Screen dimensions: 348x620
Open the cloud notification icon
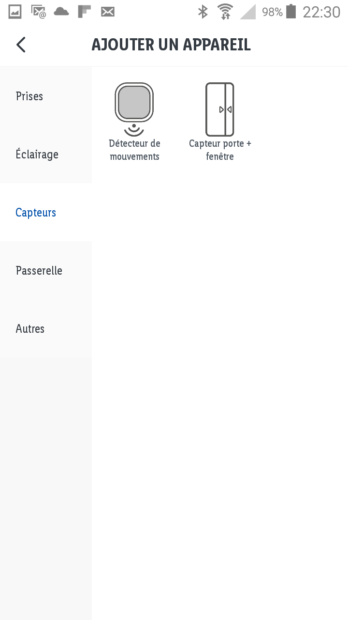(x=61, y=12)
